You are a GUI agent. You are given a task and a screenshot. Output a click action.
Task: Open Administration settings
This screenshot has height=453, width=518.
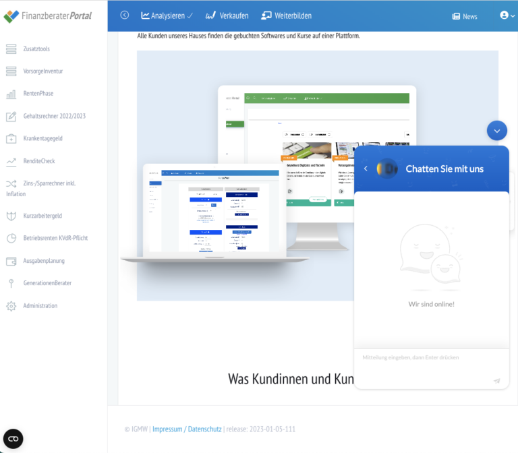click(x=40, y=306)
